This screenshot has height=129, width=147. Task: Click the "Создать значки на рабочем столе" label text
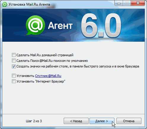42,66
